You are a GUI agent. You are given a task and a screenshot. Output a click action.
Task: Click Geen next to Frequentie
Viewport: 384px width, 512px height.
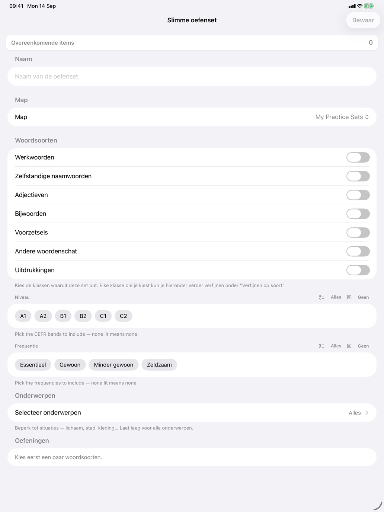pyautogui.click(x=363, y=346)
